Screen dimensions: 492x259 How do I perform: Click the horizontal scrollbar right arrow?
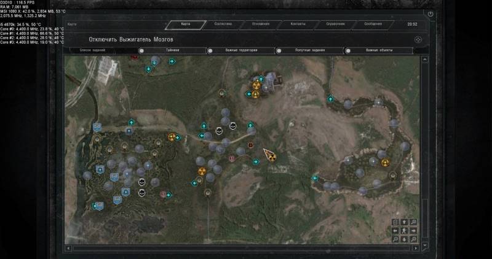tap(416, 248)
